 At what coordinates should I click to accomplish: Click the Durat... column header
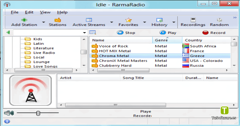[193, 78]
